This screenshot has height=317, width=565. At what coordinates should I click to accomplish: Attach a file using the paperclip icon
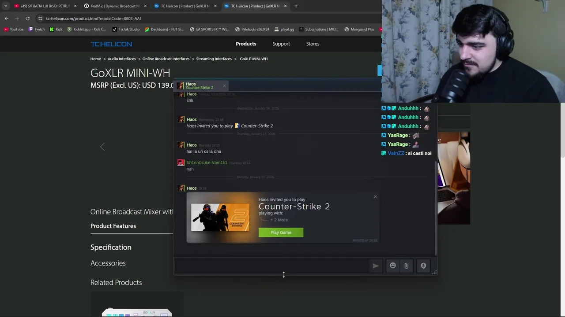pos(407,265)
